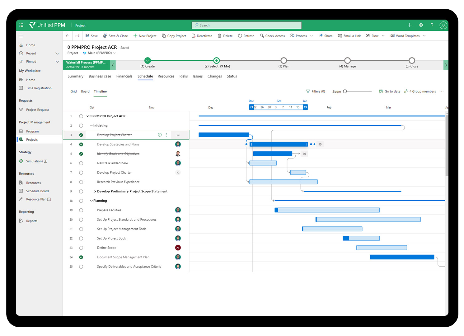Mark 'New task added here' as complete
The width and height of the screenshot is (464, 336).
[x=81, y=163]
